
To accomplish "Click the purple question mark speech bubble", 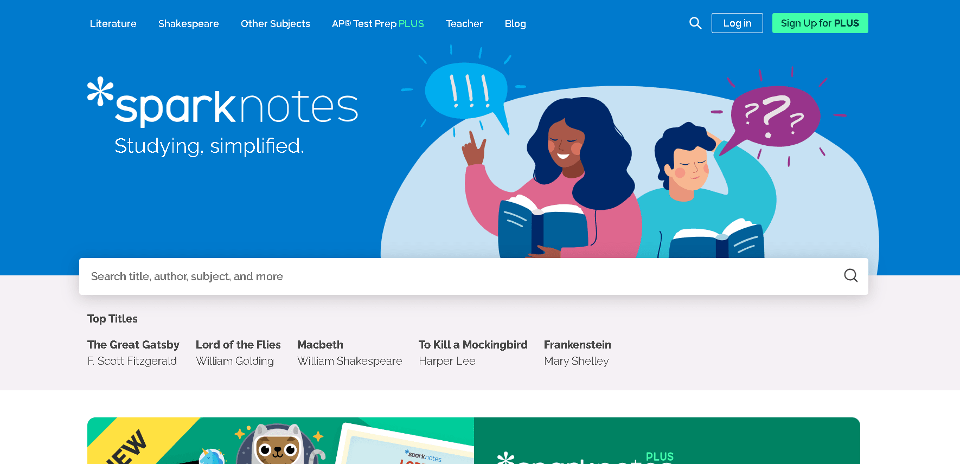I will 775,118.
